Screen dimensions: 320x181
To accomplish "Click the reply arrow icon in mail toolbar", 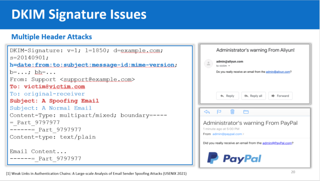I will coord(207,112).
